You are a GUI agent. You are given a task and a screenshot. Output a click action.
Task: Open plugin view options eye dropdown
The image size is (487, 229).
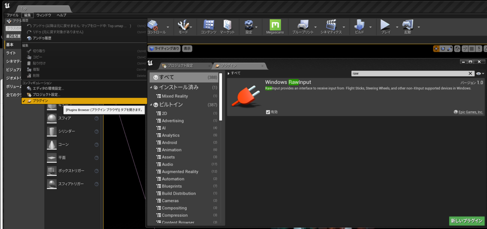[480, 74]
